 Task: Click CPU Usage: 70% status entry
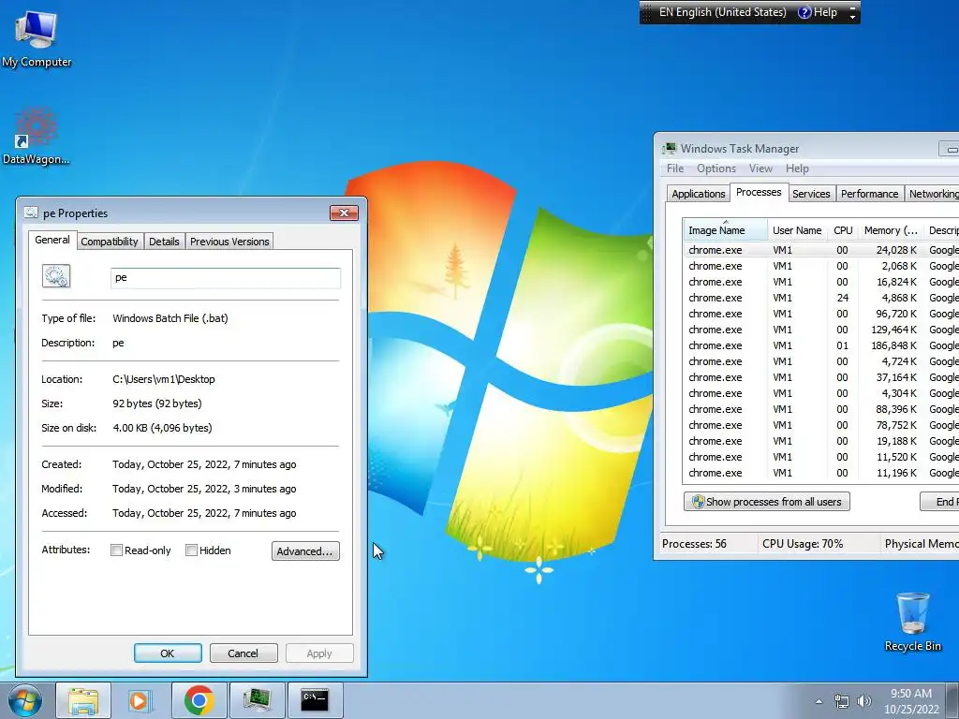tap(803, 544)
